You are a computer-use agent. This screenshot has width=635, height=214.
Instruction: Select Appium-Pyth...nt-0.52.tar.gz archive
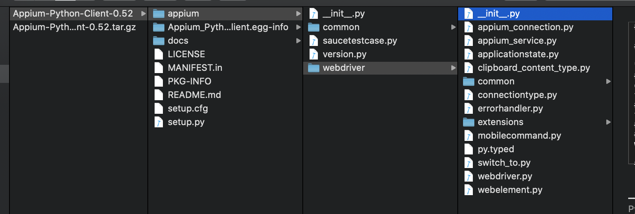click(x=74, y=27)
